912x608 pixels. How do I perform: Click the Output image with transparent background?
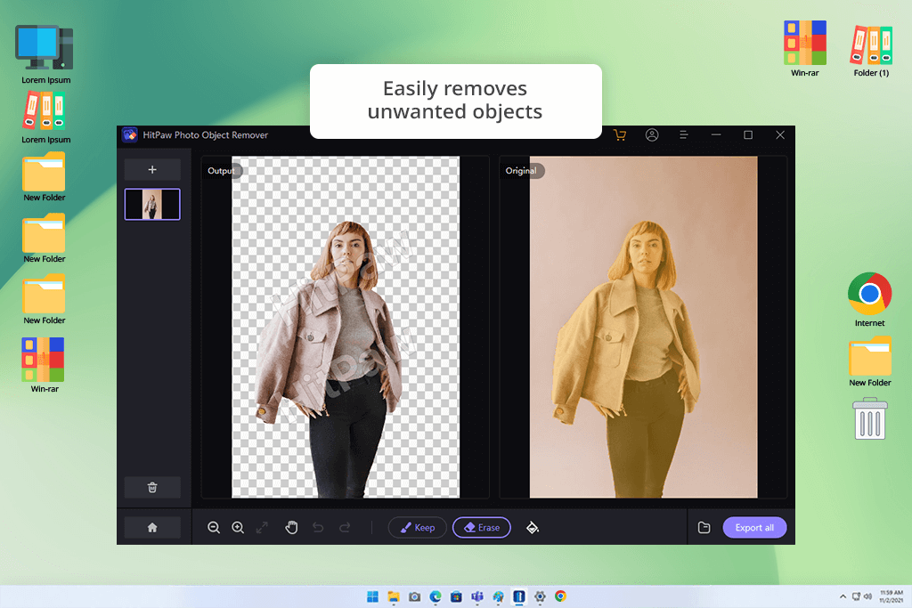tap(346, 327)
